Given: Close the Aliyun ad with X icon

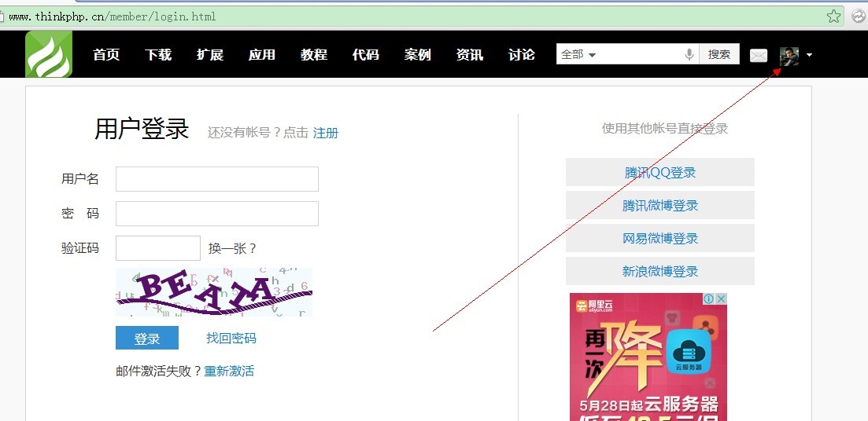Looking at the screenshot, I should (720, 299).
